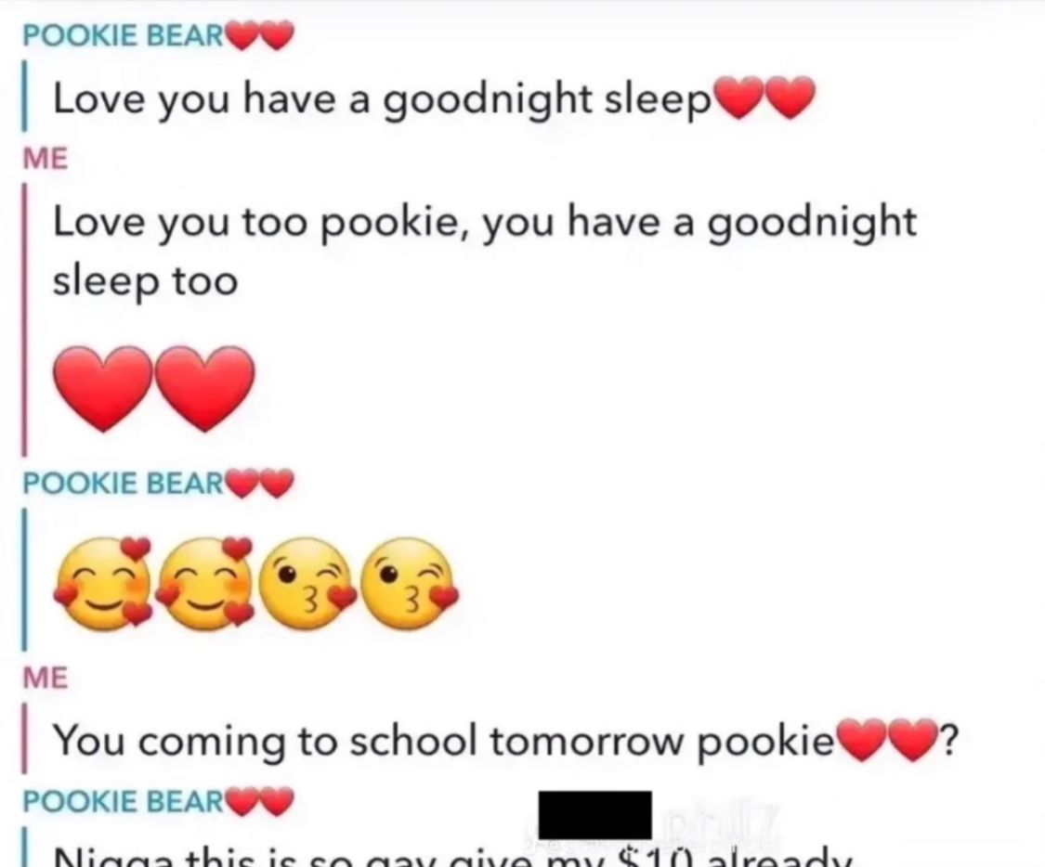The height and width of the screenshot is (867, 1045).
Task: Tap the hearts beside second POOKIE BEAR name
Action: [x=261, y=484]
